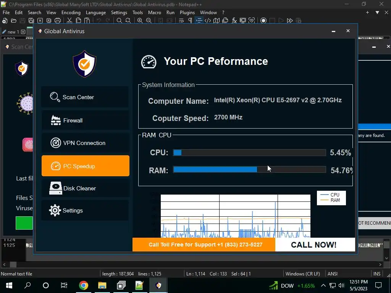Open the Disk Cleaner section

(85, 188)
